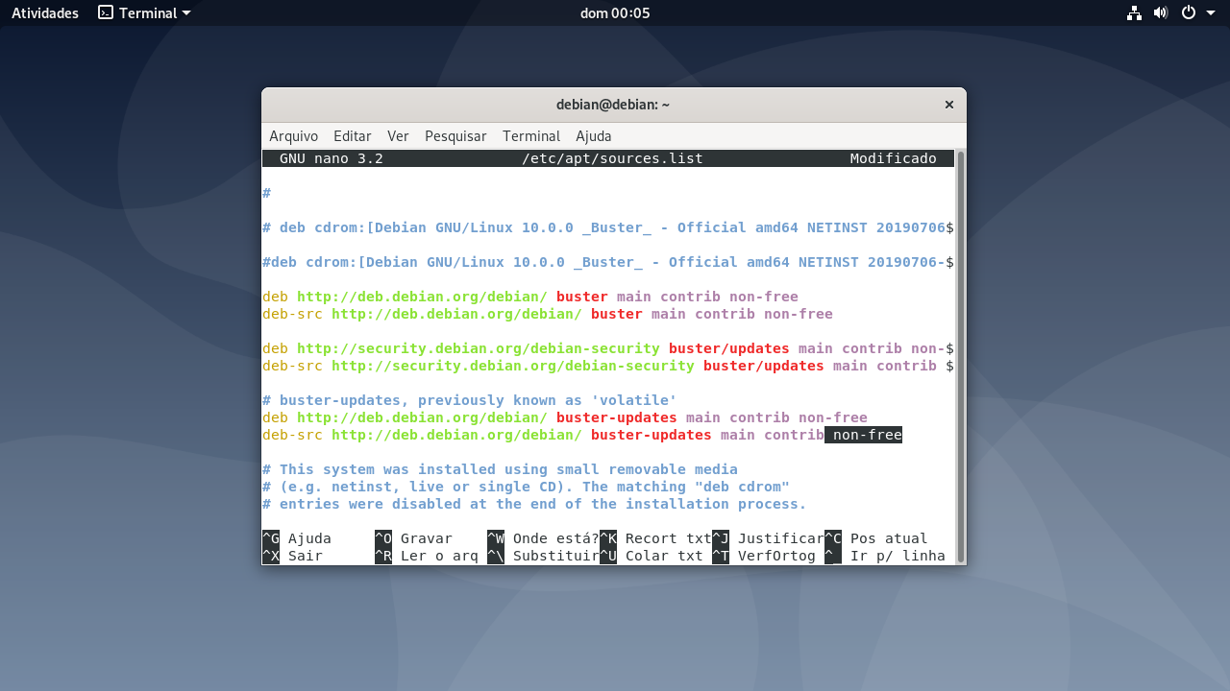The image size is (1230, 691).
Task: Click the power icon in top bar
Action: [x=1189, y=12]
